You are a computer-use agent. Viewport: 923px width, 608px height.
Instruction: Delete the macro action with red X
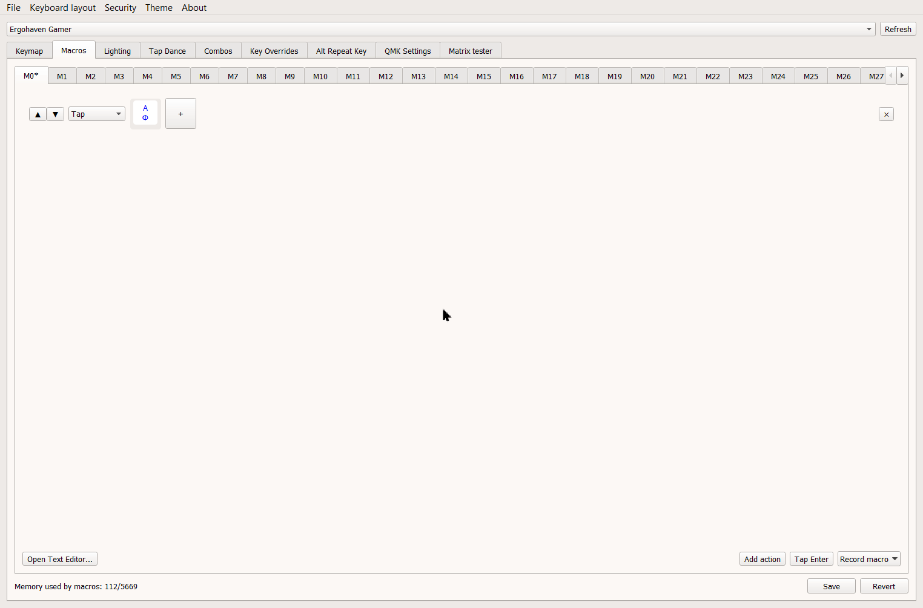point(886,114)
